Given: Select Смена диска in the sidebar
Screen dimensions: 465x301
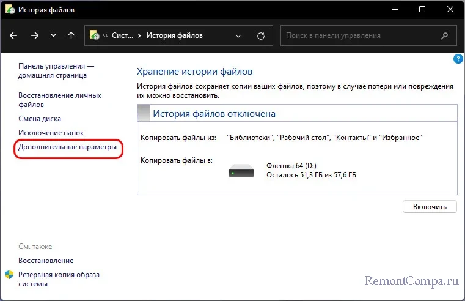Looking at the screenshot, I should [40, 119].
